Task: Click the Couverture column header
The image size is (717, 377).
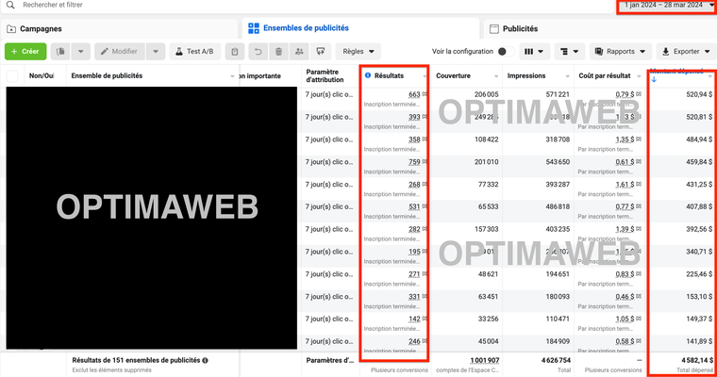Action: pyautogui.click(x=453, y=75)
